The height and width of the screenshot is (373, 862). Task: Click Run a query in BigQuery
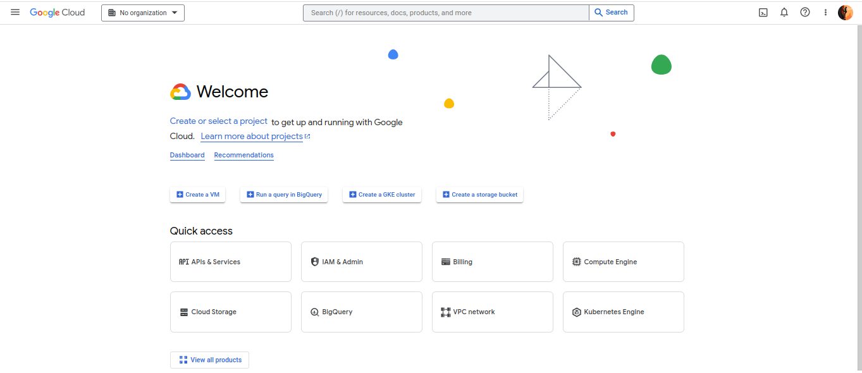(x=283, y=194)
